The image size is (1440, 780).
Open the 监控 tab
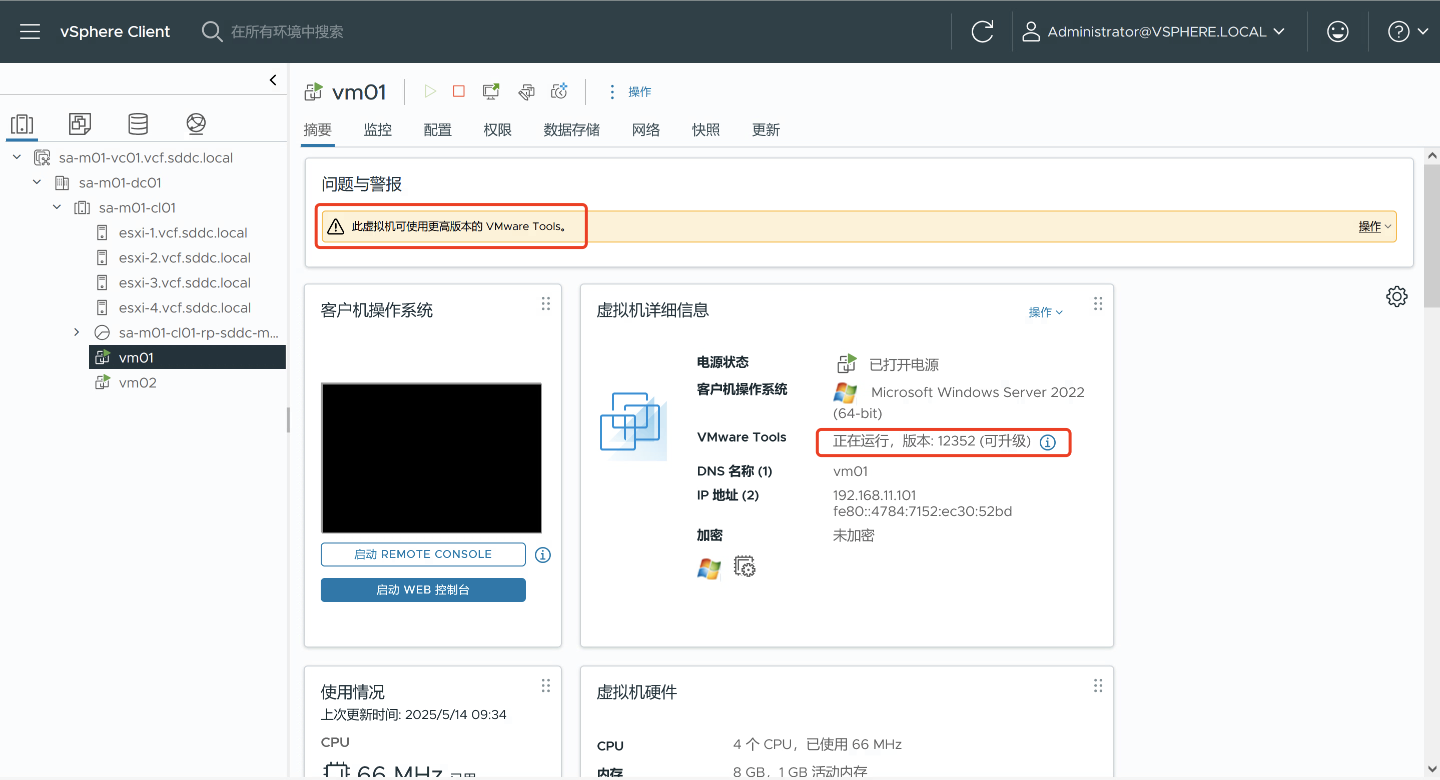[x=377, y=130]
